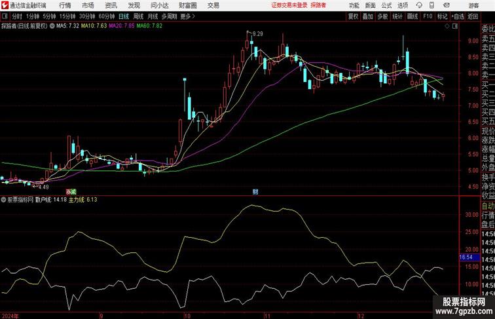495x319 pixels.
Task: Expand the dropdown arrow beside 探路者(日线,前复权)
Action: click(52, 26)
